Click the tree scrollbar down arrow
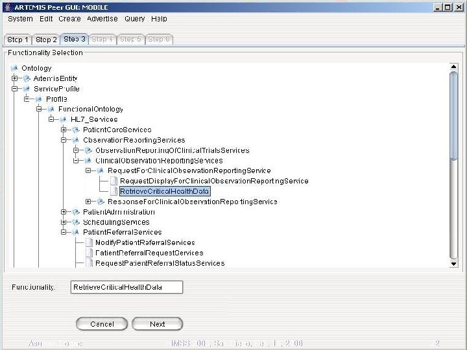This screenshot has width=467, height=350. [x=453, y=264]
